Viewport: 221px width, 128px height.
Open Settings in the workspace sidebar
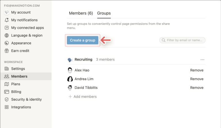tap(18, 69)
